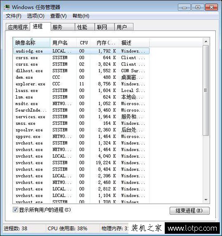
Task: Click the COM Sur... description cell
Action: 133,71
